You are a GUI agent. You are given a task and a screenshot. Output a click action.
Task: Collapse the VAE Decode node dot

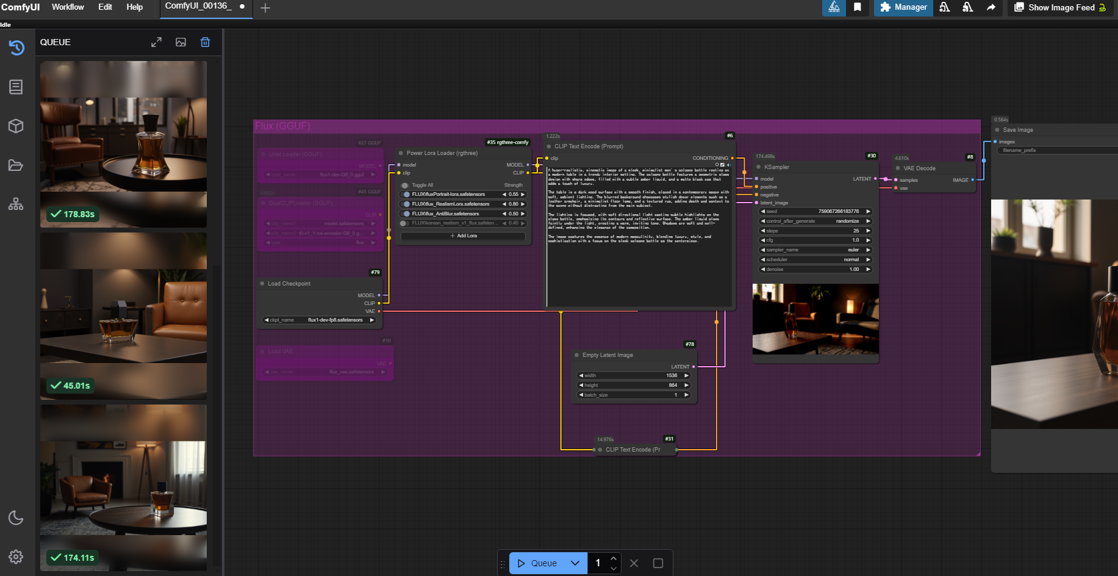[x=898, y=168]
